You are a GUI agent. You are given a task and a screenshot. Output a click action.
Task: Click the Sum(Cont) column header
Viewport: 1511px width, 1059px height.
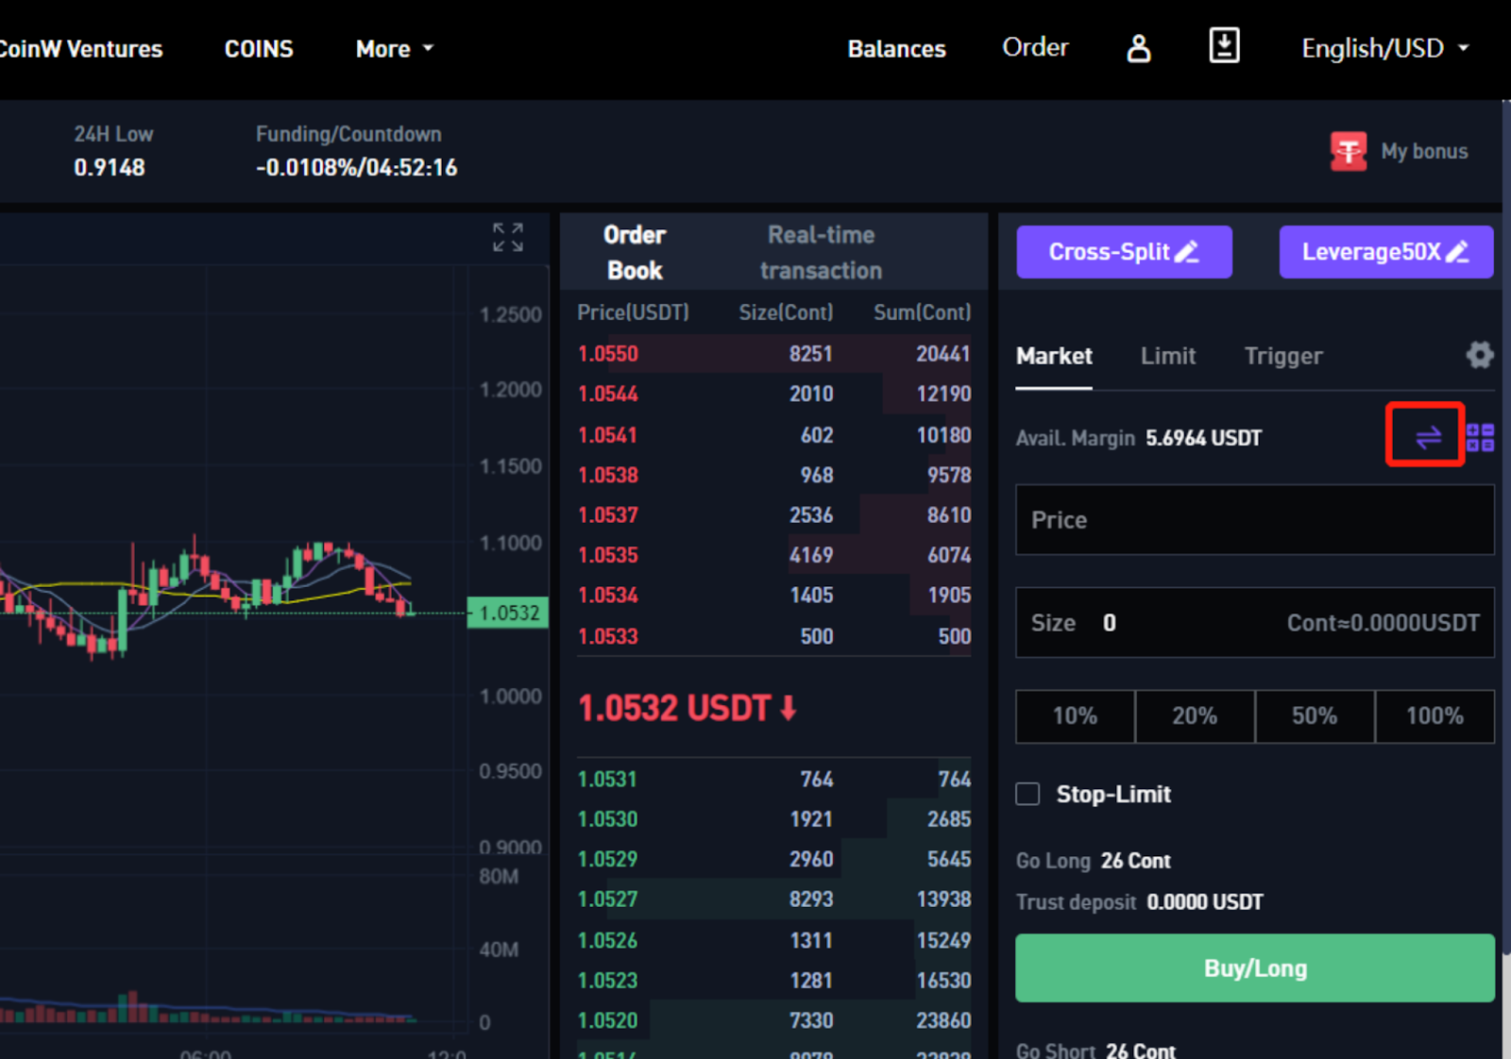pyautogui.click(x=922, y=312)
